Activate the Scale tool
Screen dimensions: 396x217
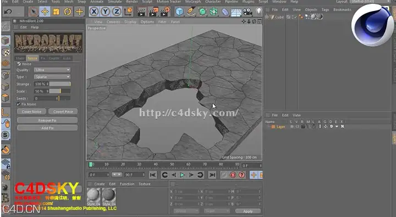[56, 12]
